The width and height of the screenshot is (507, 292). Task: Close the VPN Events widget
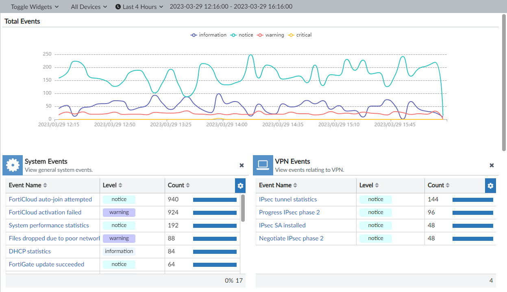(x=492, y=165)
